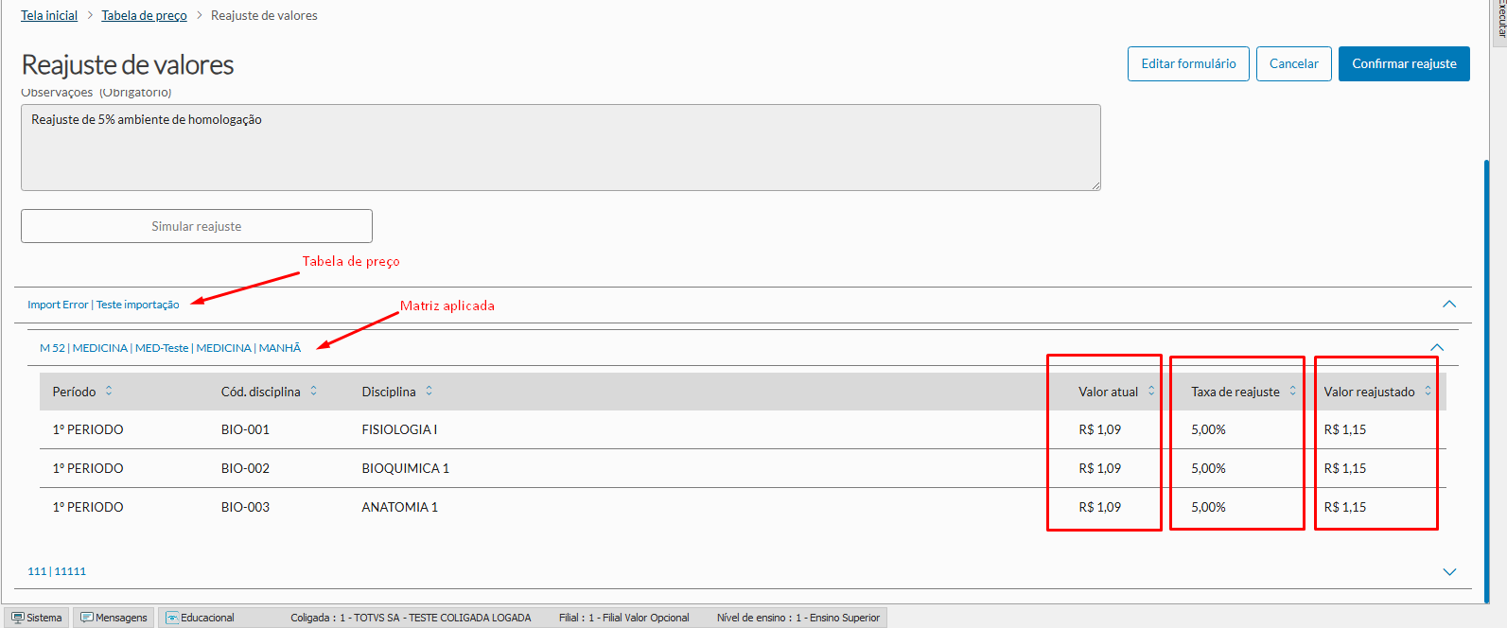The image size is (1507, 628).
Task: Sort by the Período column sort icon
Action: click(109, 391)
